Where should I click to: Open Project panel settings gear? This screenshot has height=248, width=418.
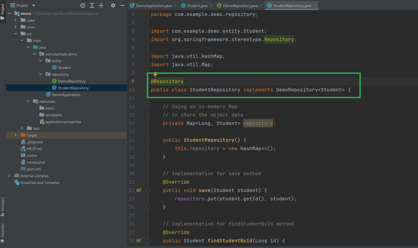coord(113,5)
